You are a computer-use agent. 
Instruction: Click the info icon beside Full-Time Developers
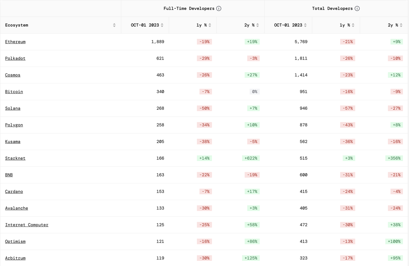tap(219, 9)
